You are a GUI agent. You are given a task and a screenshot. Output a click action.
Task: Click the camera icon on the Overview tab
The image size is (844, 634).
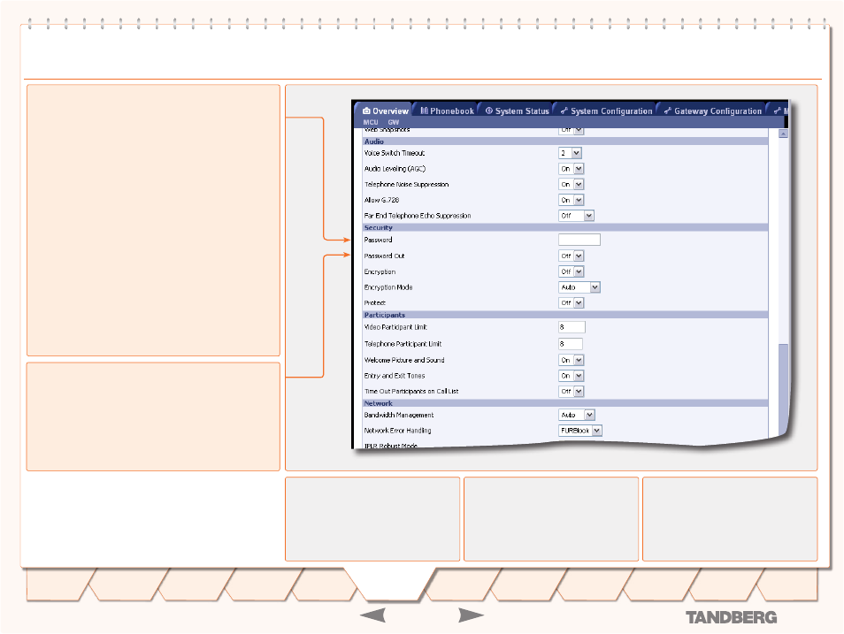[366, 111]
